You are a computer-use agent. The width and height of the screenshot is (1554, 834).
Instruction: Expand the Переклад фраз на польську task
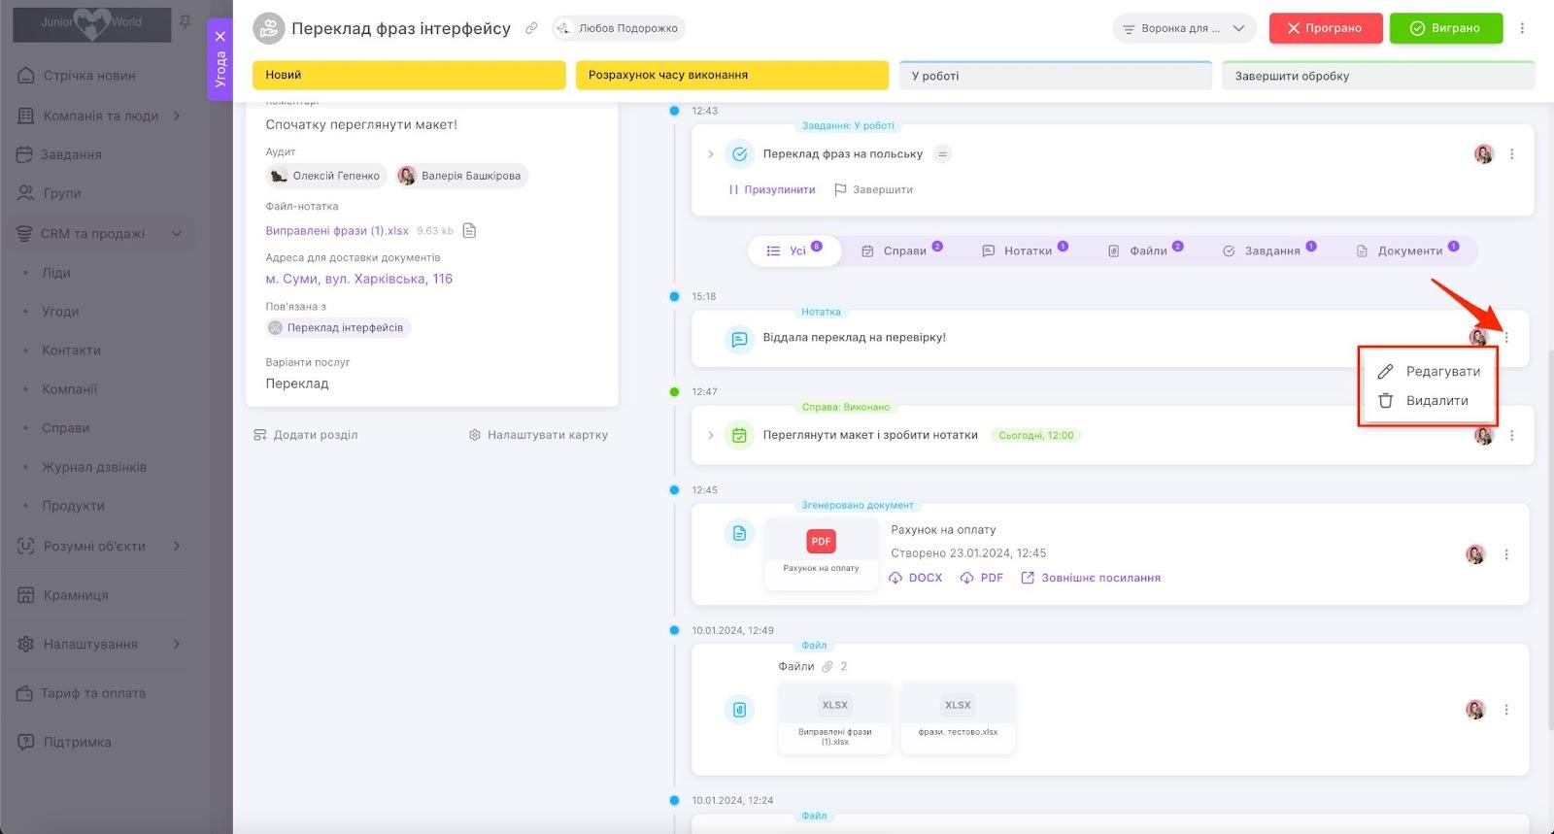[x=711, y=154]
